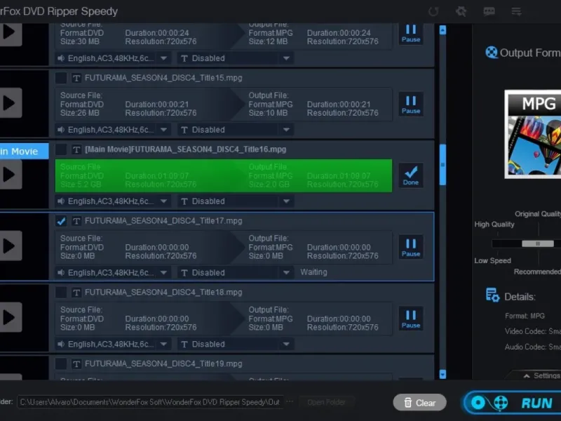Edit title icon for Title19
The height and width of the screenshot is (421, 561).
76,363
